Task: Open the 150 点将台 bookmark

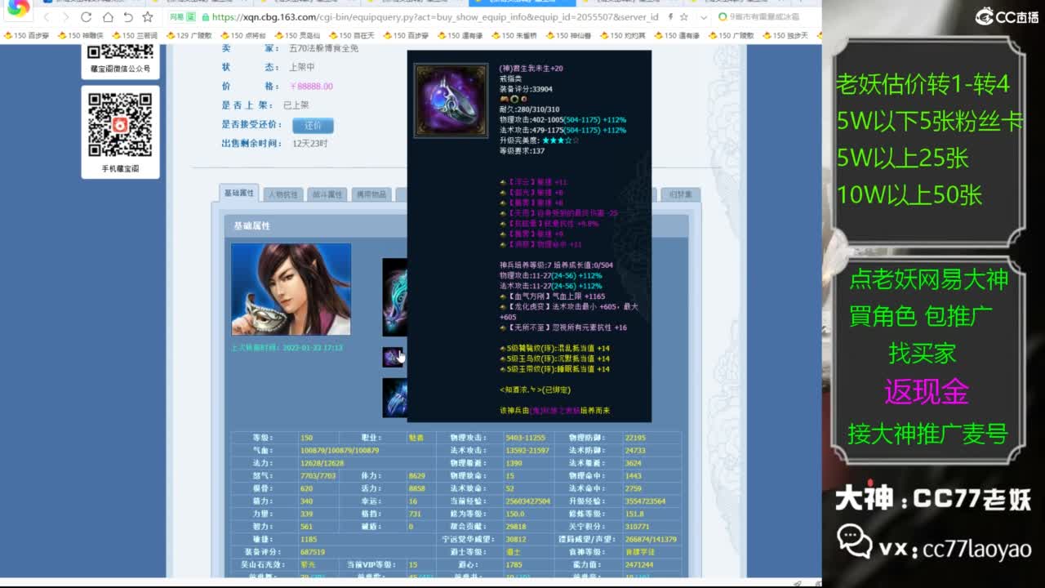Action: click(243, 36)
